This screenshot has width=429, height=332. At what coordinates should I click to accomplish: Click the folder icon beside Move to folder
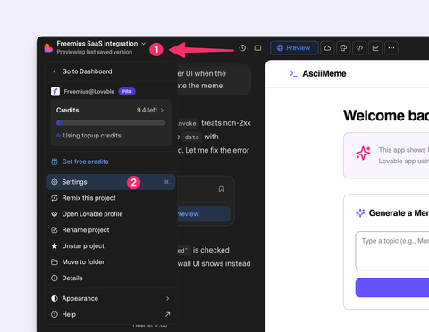coord(55,262)
